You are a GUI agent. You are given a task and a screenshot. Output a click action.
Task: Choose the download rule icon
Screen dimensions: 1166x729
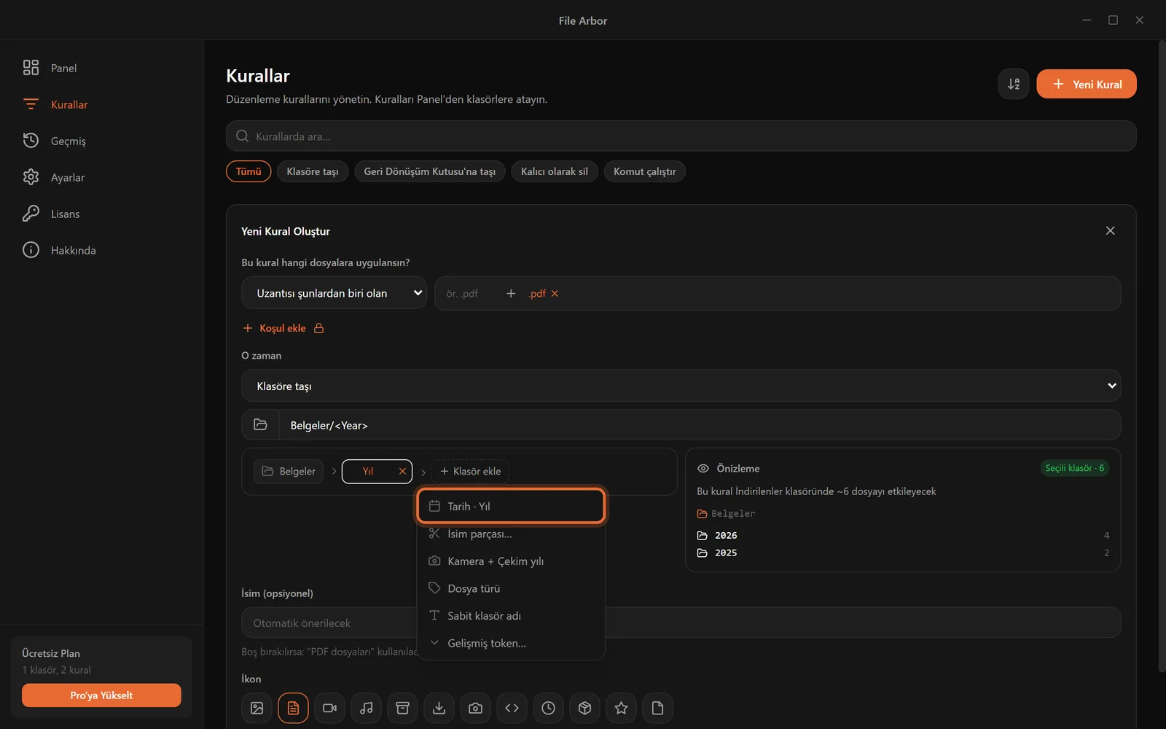(x=439, y=708)
